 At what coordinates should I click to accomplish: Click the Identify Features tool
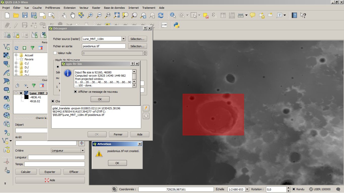173,15
